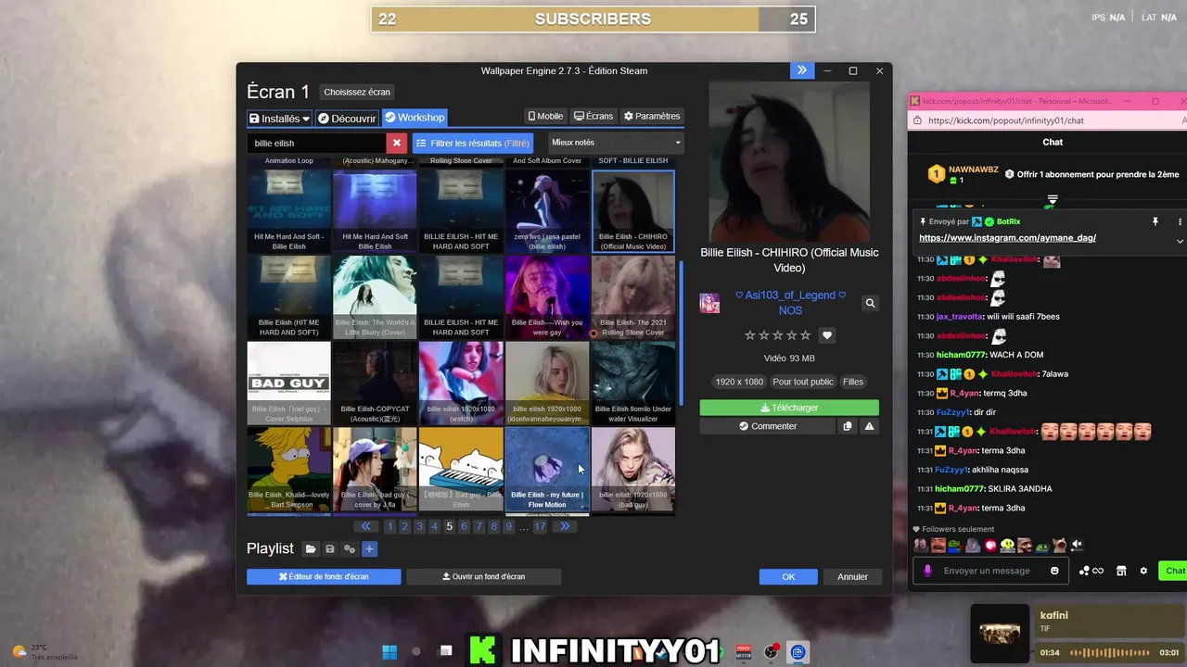Open chat settings gear in Kick chat
Screen dimensions: 1187x667
(1143, 571)
